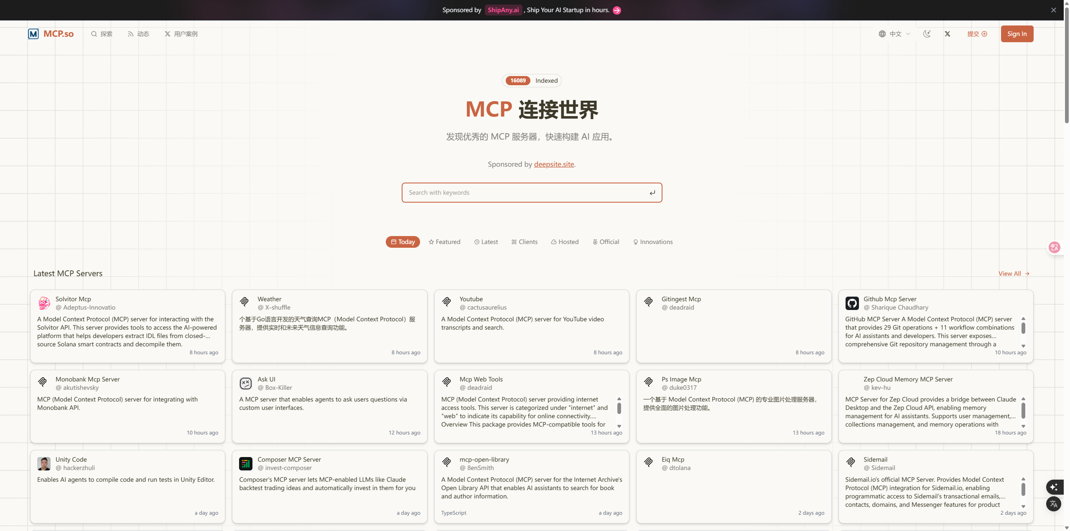Click the Ps Image Mcp icon

(648, 381)
